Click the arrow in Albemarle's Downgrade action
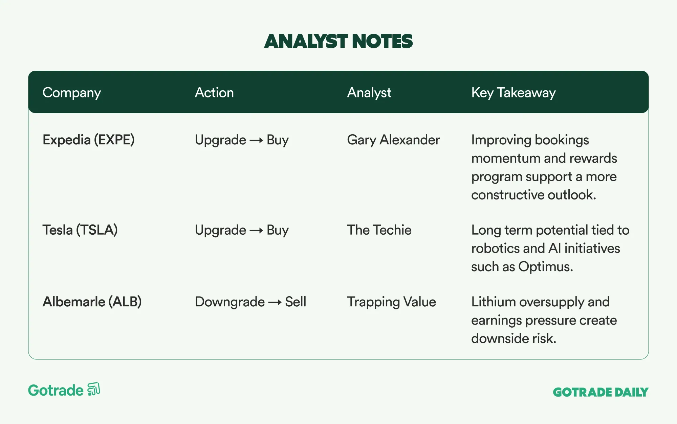 275,302
